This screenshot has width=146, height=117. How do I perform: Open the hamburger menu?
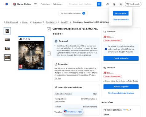(x=35, y=4)
